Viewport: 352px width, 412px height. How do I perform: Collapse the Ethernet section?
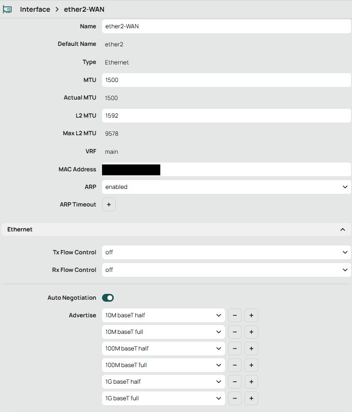[342, 229]
